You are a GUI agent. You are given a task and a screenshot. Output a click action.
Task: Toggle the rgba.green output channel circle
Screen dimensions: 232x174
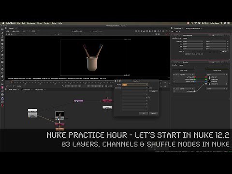click(x=210, y=79)
